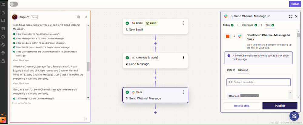
Task: Open the help chat bubble button
Action: 294,116
